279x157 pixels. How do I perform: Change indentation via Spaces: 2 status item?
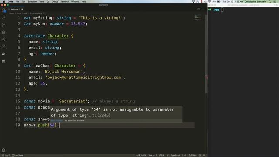[153, 155]
